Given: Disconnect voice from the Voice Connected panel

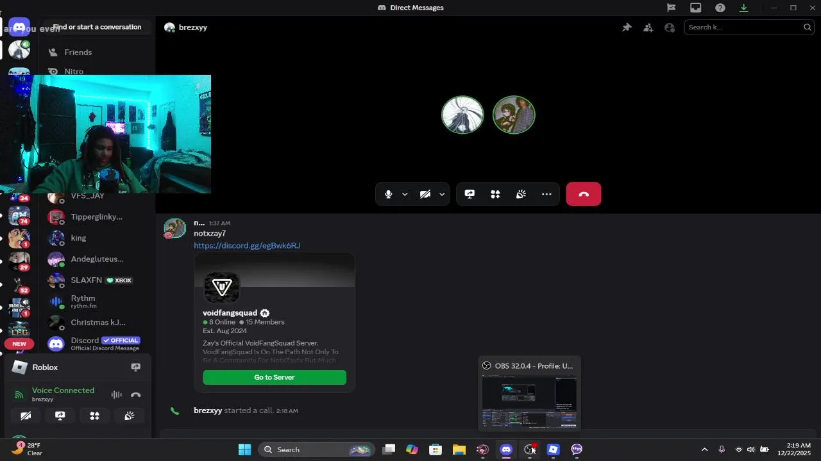Looking at the screenshot, I should (x=135, y=395).
